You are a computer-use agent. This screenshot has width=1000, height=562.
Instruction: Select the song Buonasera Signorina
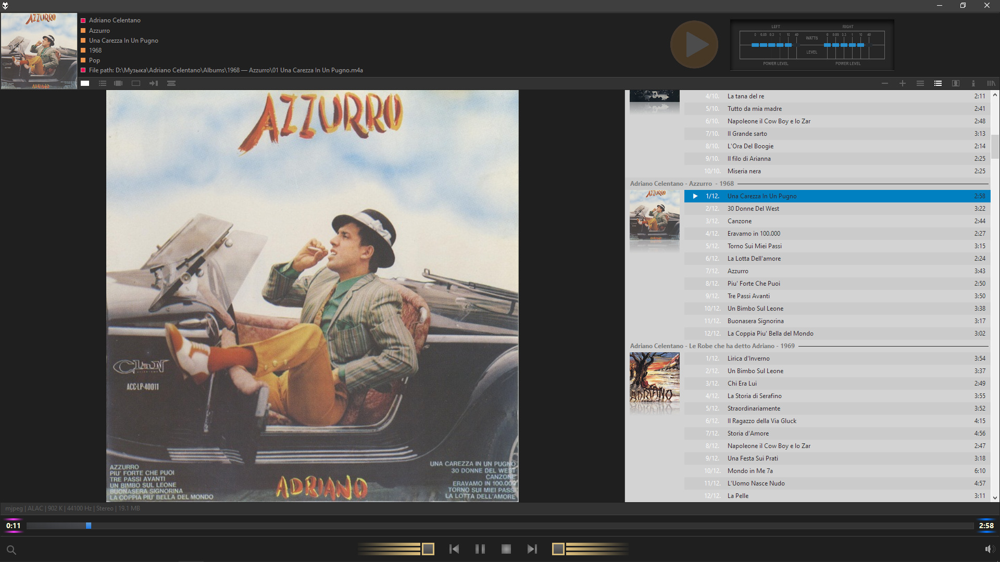coord(755,321)
